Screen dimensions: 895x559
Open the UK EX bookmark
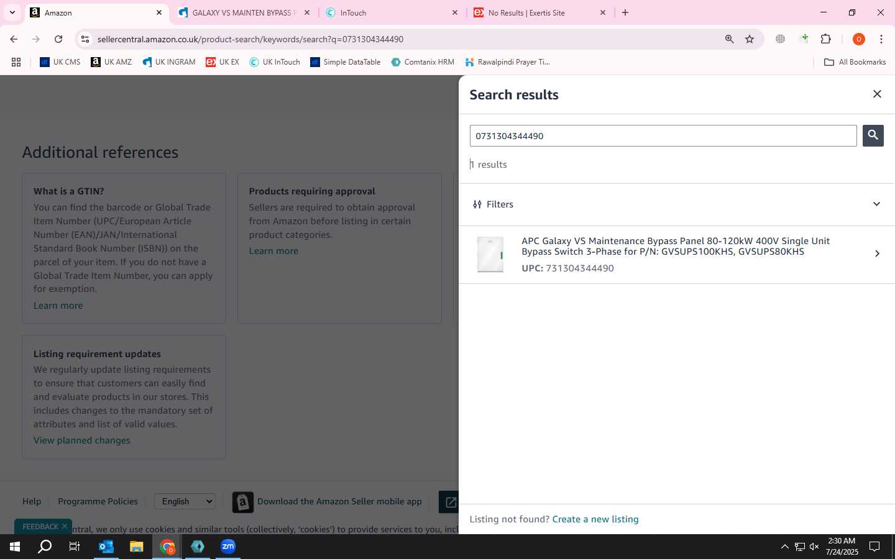(223, 62)
